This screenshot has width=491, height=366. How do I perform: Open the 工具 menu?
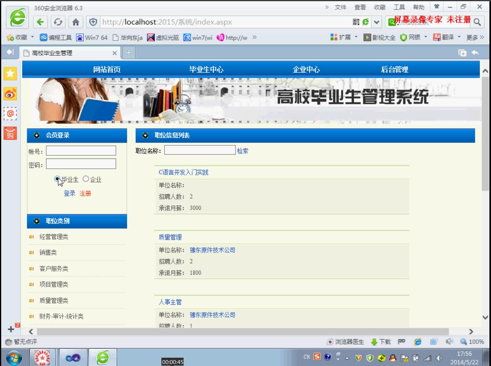pyautogui.click(x=399, y=7)
